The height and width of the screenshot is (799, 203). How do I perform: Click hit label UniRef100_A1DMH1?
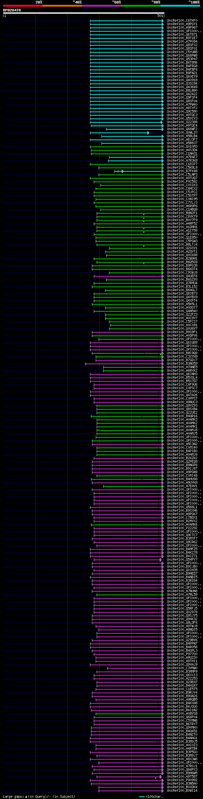[x=182, y=227]
